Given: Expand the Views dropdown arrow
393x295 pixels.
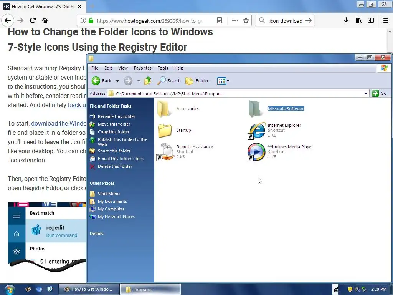Looking at the screenshot, I should click(228, 81).
